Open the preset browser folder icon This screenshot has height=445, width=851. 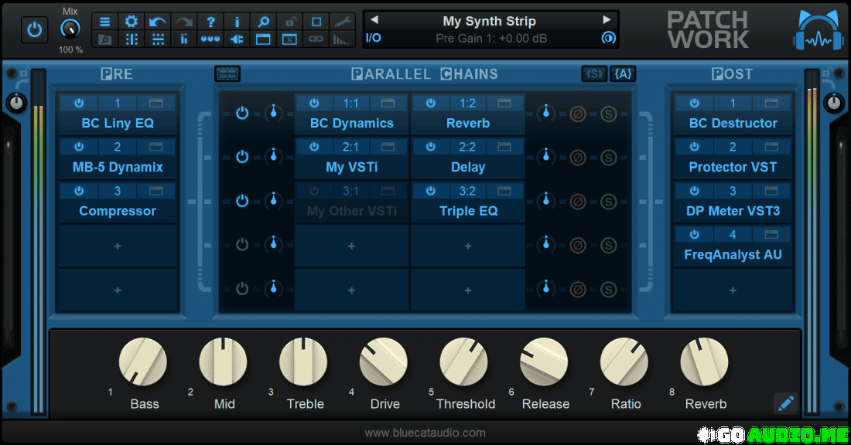104,39
